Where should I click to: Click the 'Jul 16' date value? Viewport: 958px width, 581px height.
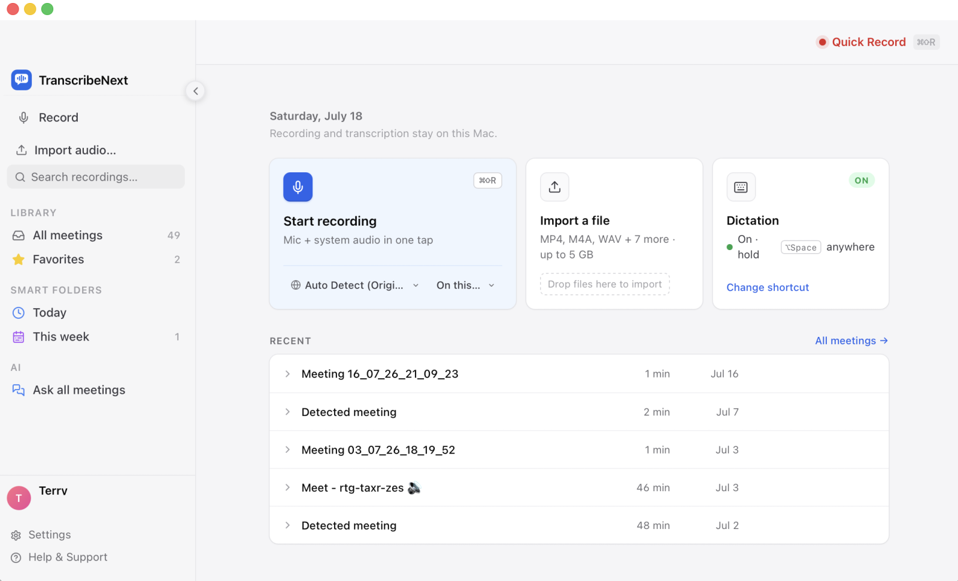tap(724, 374)
